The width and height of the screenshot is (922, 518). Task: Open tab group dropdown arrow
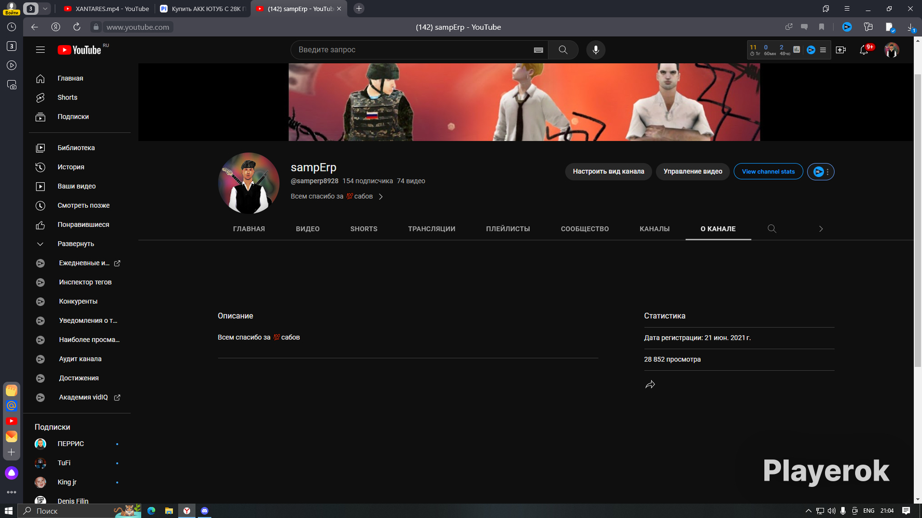coord(45,9)
